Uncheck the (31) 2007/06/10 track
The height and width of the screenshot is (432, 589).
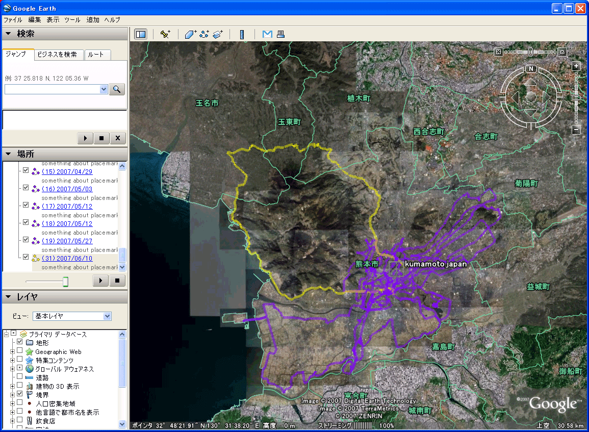click(25, 257)
